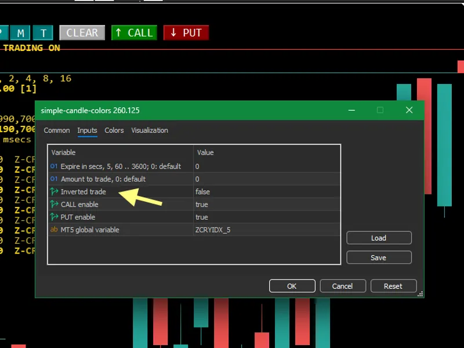Open the Colors tab
Viewport: 464px width, 348px height.
coord(114,130)
